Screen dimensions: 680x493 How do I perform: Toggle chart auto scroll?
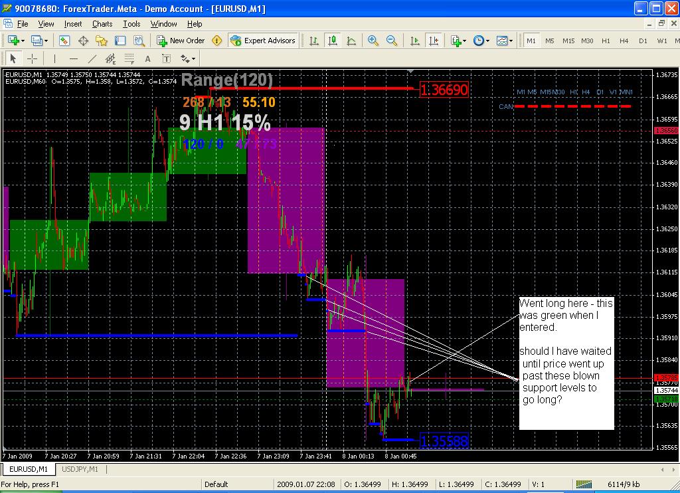[415, 41]
